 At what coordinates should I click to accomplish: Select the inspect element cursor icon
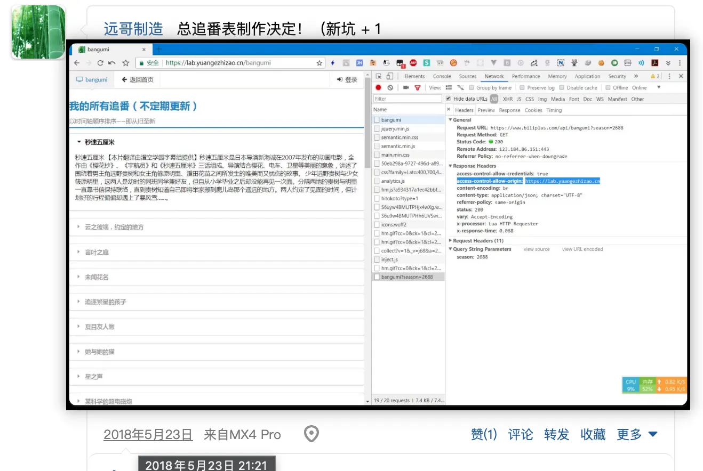click(378, 76)
